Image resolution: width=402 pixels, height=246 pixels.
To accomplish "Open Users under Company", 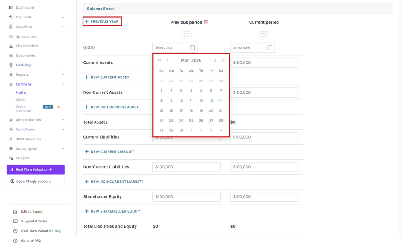I will click(x=20, y=100).
